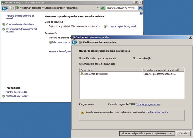Screen dimensions: 193x138
Task: Click Cada domingo a las 19:00 text
Action: [x=121, y=104]
